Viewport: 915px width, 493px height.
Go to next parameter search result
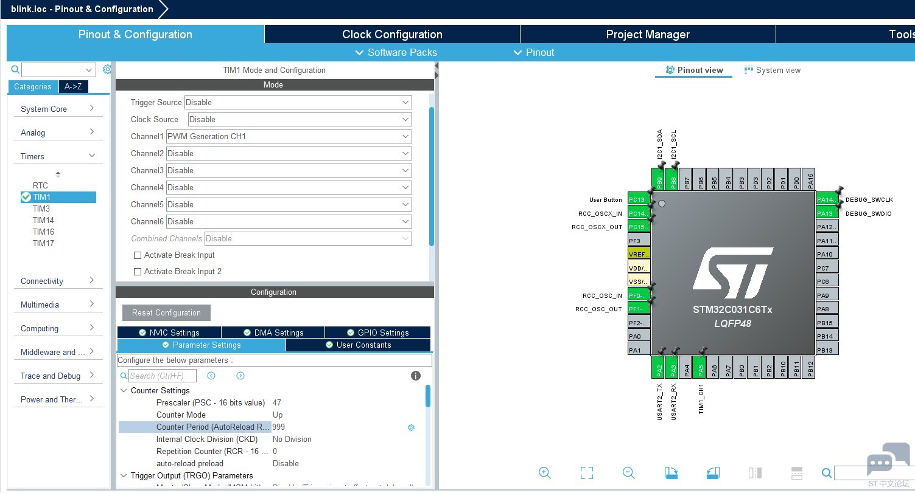tap(240, 376)
